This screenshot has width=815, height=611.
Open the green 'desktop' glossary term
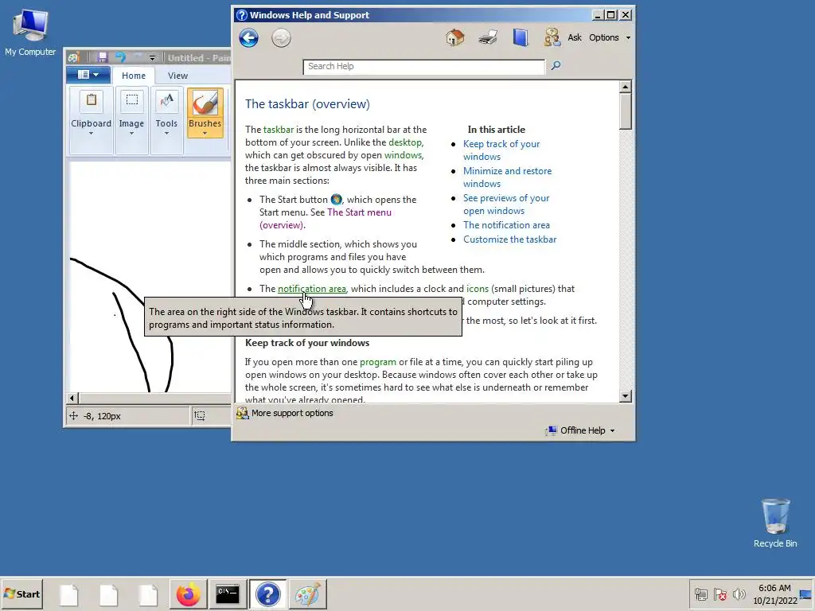[405, 142]
